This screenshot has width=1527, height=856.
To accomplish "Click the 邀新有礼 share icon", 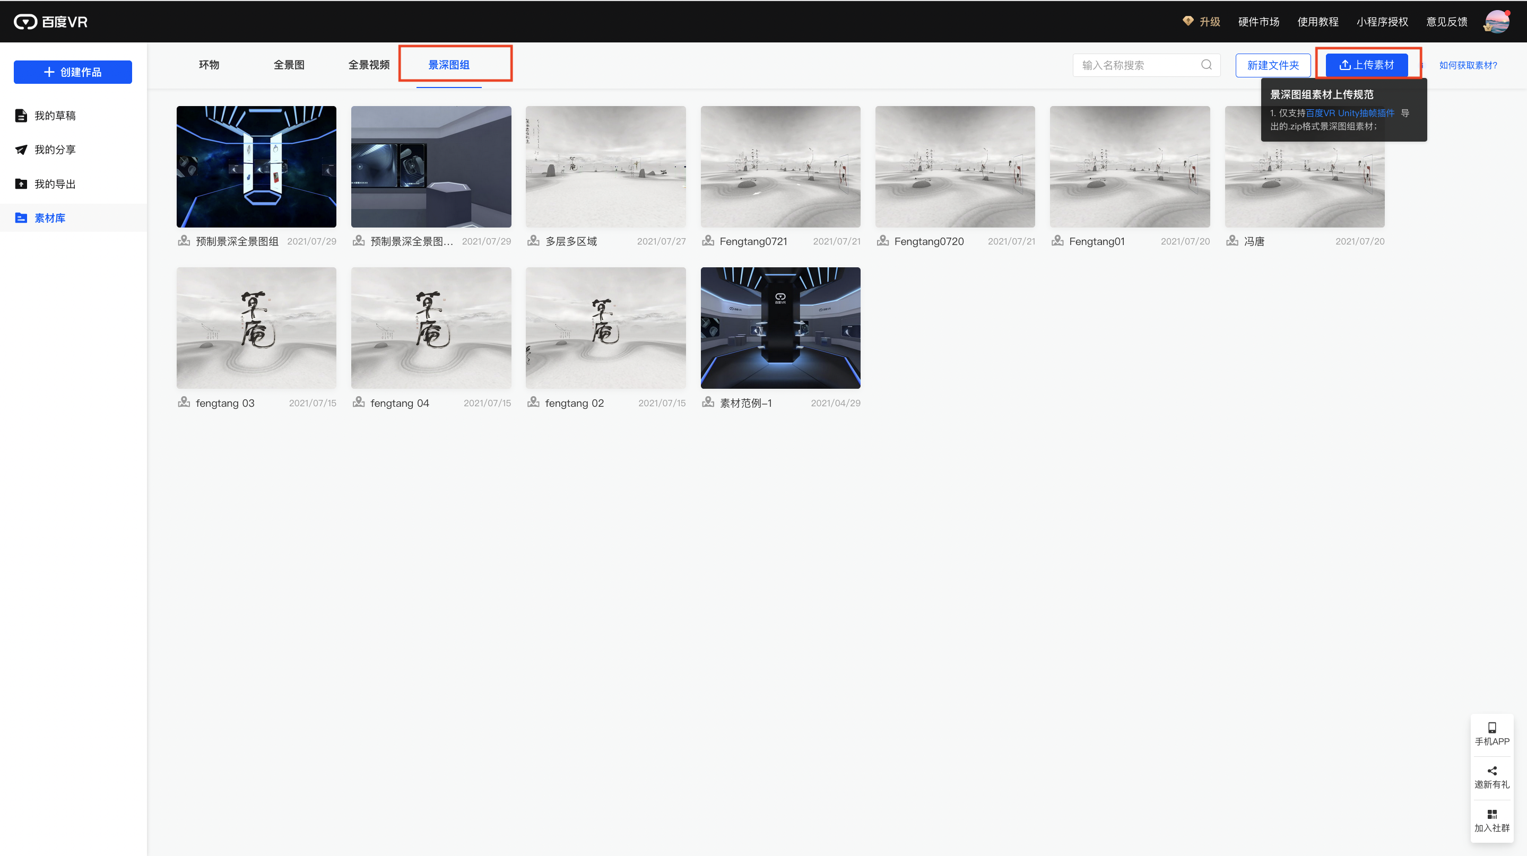I will [1492, 771].
